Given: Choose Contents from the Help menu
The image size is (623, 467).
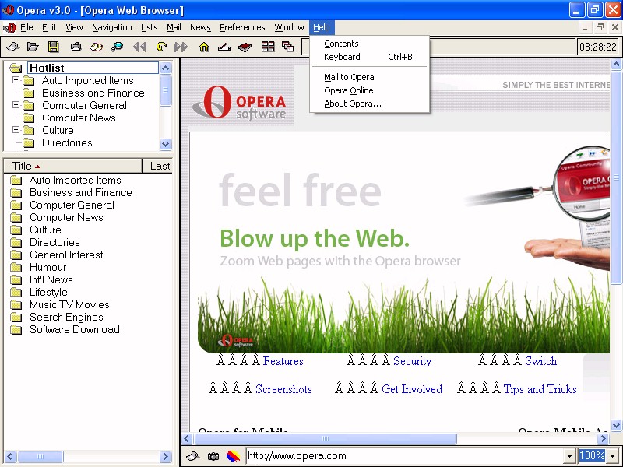Looking at the screenshot, I should click(369, 44).
